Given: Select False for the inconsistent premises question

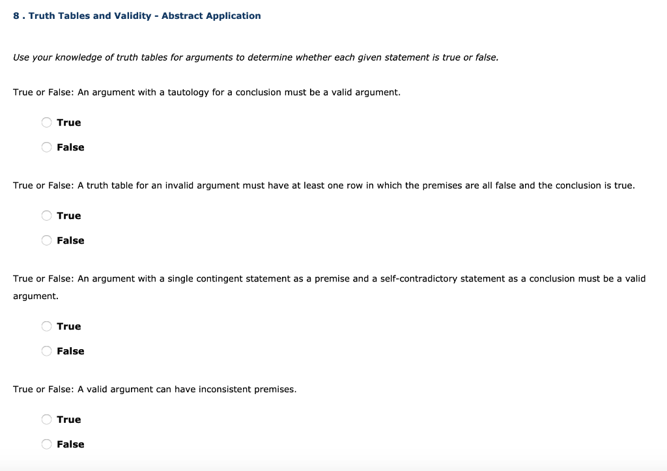Looking at the screenshot, I should (46, 444).
